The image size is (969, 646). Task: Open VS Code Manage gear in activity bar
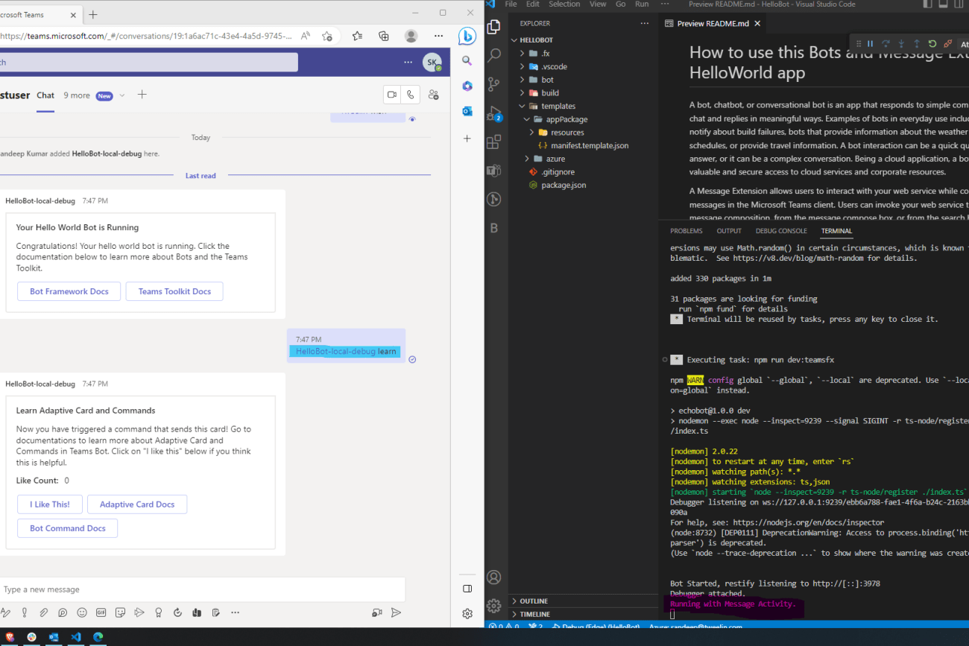pos(493,605)
